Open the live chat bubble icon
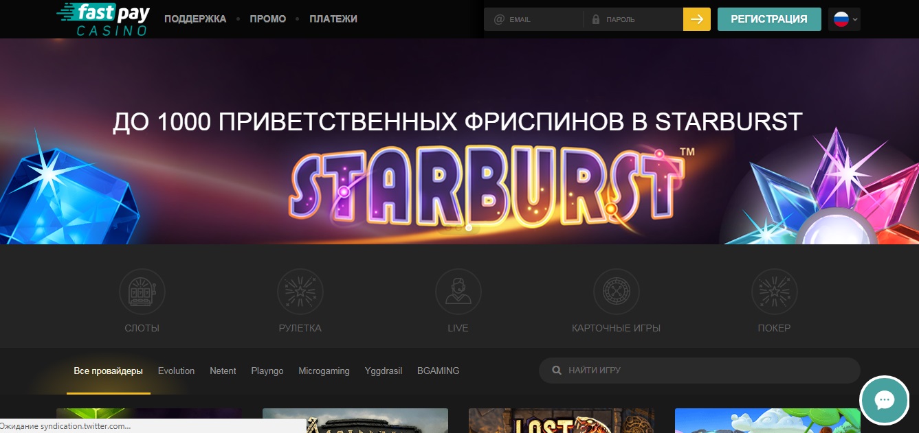 (x=885, y=401)
